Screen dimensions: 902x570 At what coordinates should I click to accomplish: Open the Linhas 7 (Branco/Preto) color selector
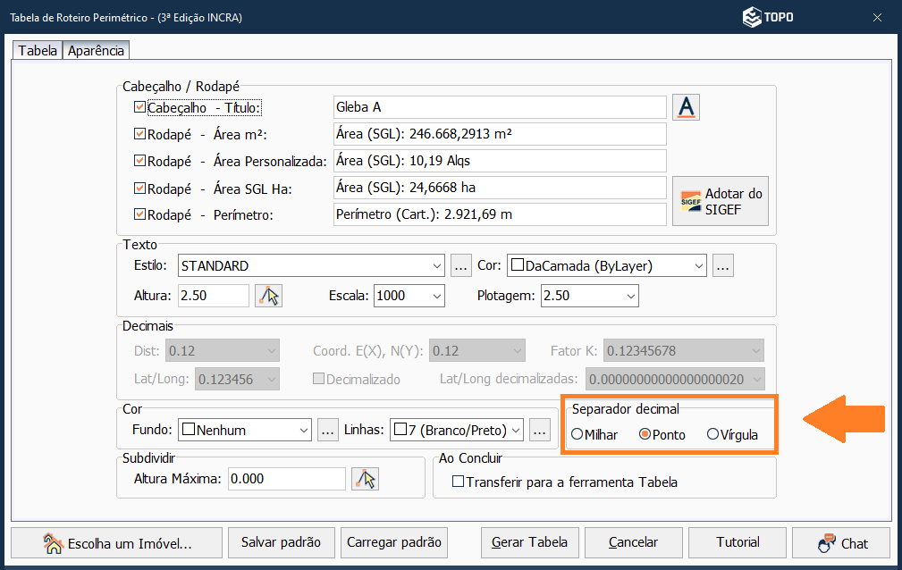coord(457,430)
